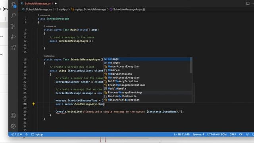Screen dimensions: 254x143
Task: Click '1 reference' above ScheduleMessageAsync
Action: point(49,56)
